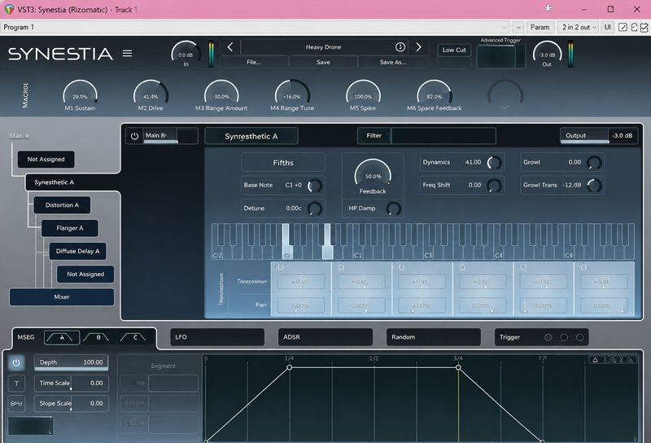Adjust the Slope Scale slider

tap(72, 403)
